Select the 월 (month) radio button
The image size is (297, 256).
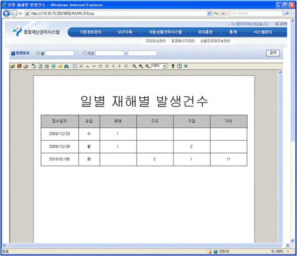click(38, 54)
